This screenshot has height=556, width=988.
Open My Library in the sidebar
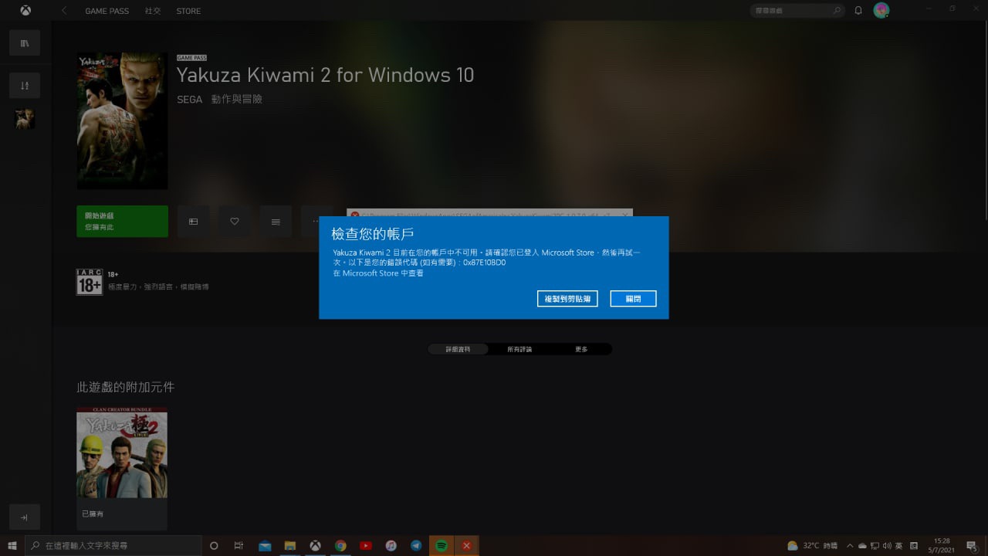click(25, 43)
